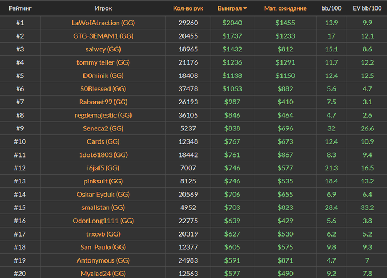Open player regdemajestic (GG)
Viewport: 387px width, 278px height.
[103, 115]
